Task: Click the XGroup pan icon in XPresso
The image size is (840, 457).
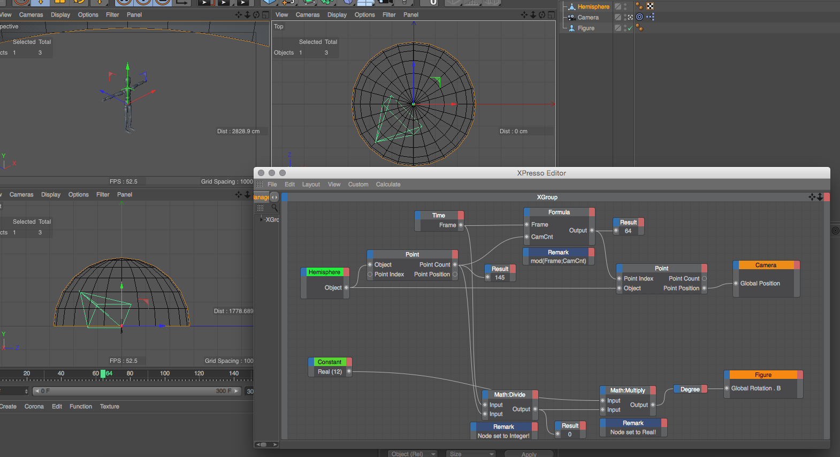Action: (x=812, y=197)
